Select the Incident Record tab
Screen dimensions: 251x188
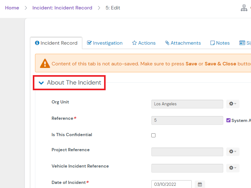point(56,43)
